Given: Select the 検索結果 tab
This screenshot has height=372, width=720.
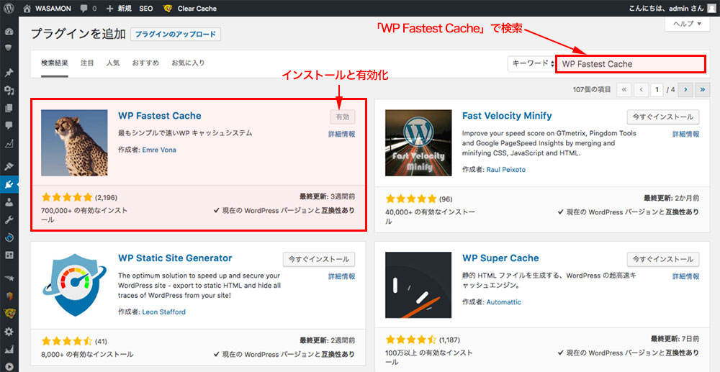Looking at the screenshot, I should tap(55, 63).
